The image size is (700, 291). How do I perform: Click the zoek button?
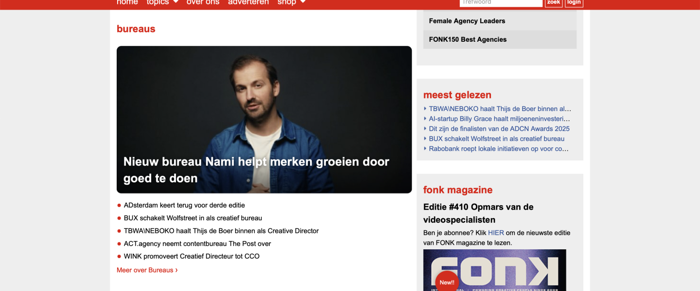554,3
